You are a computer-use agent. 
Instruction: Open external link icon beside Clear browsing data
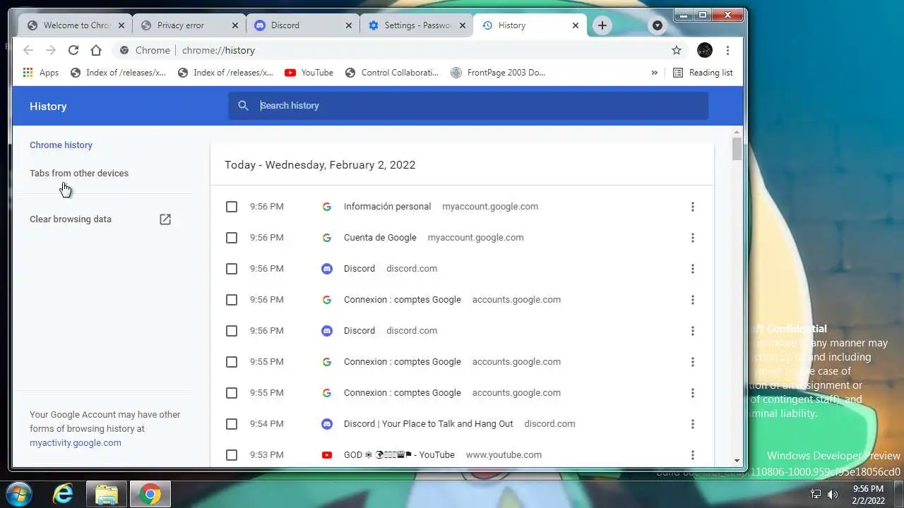[165, 219]
